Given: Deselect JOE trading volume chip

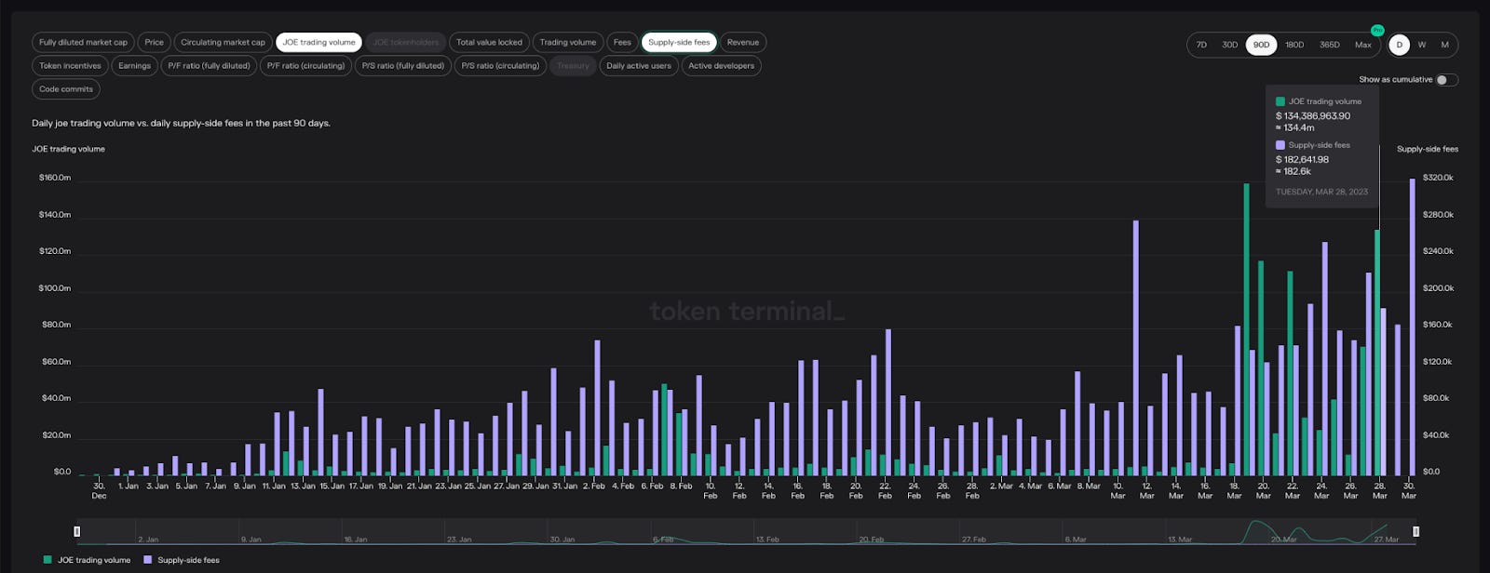Looking at the screenshot, I should point(318,42).
